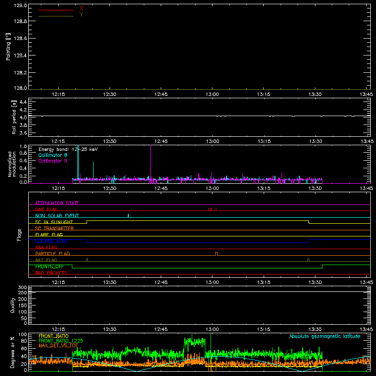Select the FRONTS_OFF flag label

click(49, 266)
